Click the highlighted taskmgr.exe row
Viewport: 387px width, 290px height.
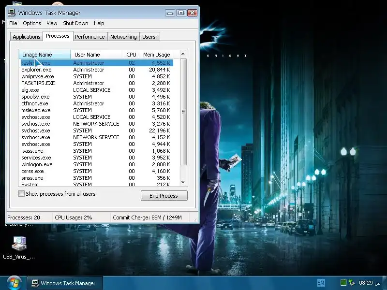coord(97,63)
